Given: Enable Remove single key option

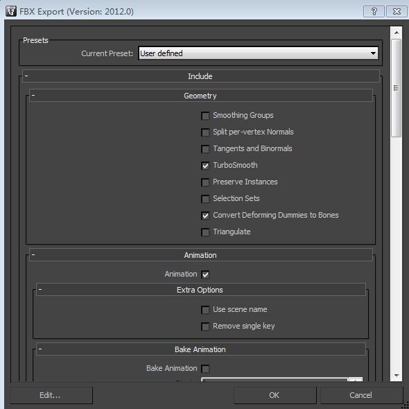Looking at the screenshot, I should pos(205,327).
